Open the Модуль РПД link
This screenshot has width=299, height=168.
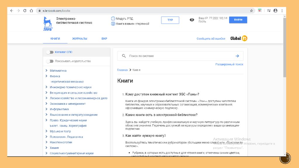click(x=124, y=18)
